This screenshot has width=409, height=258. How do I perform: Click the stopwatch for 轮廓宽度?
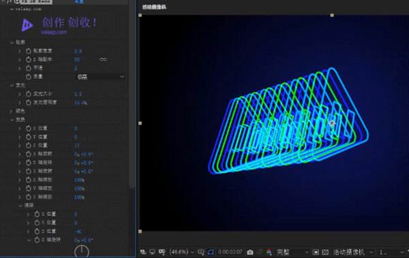[29, 51]
